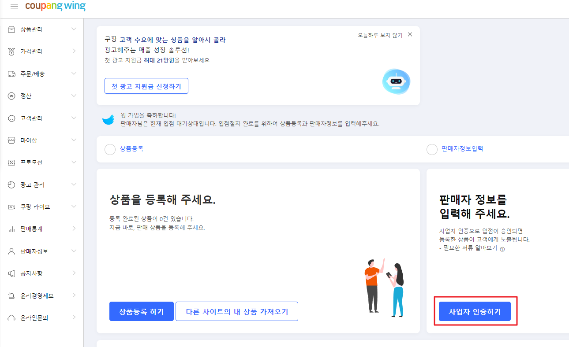Click the 상품을 등록해 주세요 heading
Screen dimensions: 569x347
(162, 199)
